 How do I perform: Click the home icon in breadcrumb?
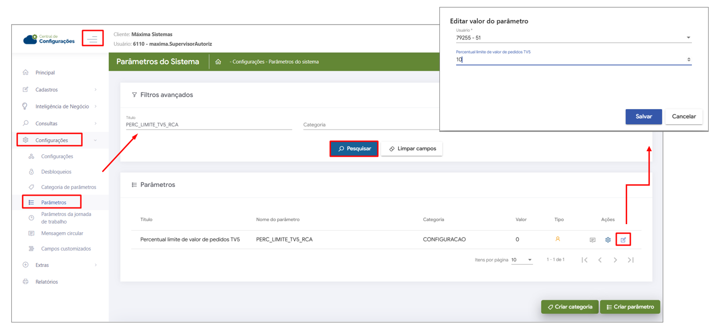218,62
